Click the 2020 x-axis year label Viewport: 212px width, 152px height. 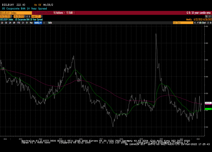pyautogui.click(x=161, y=139)
